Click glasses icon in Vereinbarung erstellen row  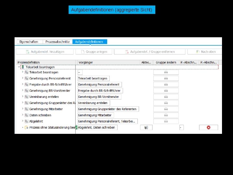(x=166, y=97)
